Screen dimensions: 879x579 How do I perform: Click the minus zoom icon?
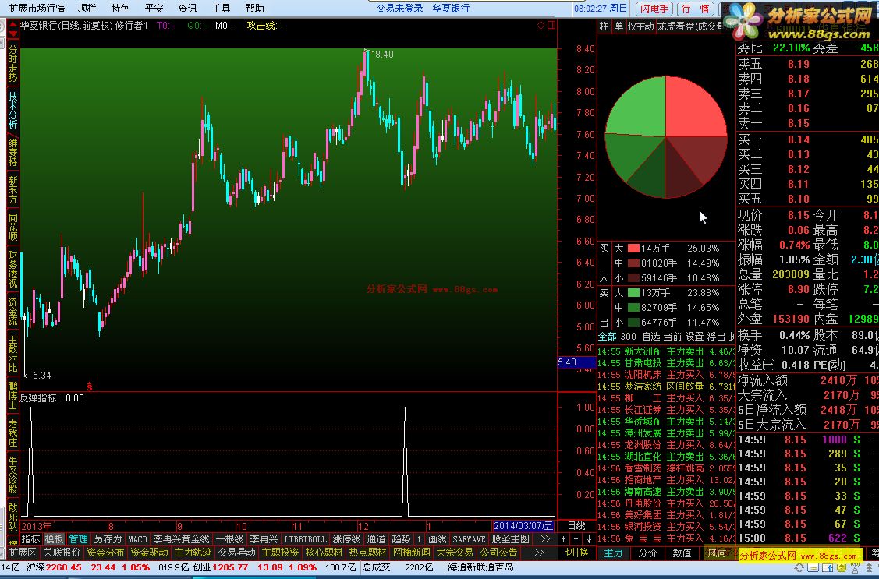coord(576,538)
